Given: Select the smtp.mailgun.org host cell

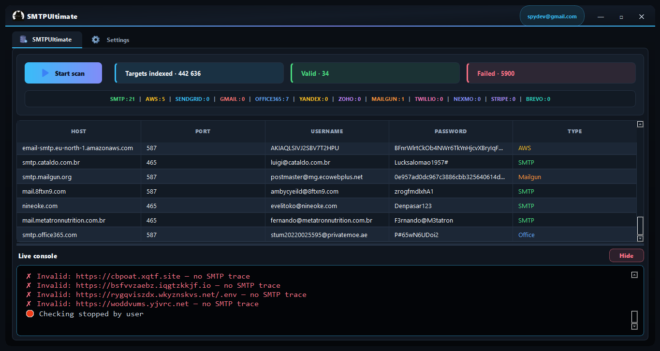Looking at the screenshot, I should point(79,177).
